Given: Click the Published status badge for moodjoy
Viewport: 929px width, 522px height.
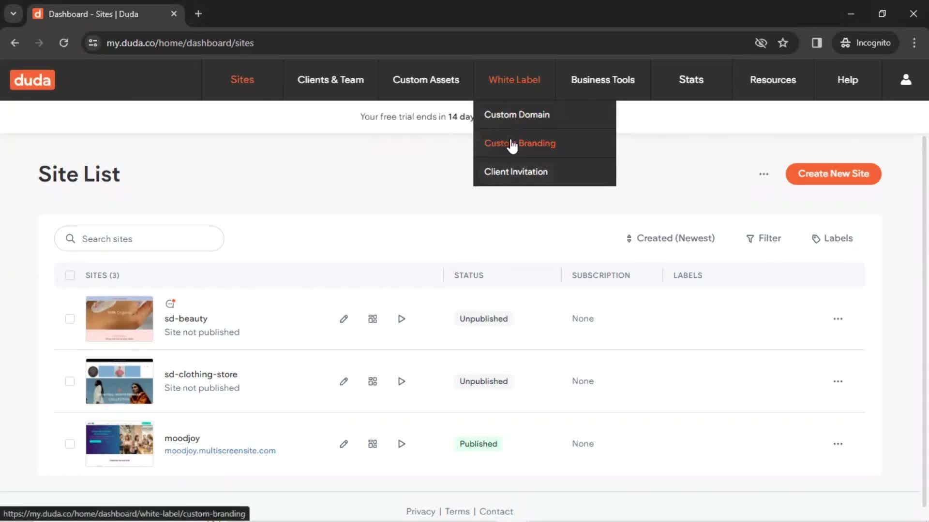Looking at the screenshot, I should [x=478, y=444].
